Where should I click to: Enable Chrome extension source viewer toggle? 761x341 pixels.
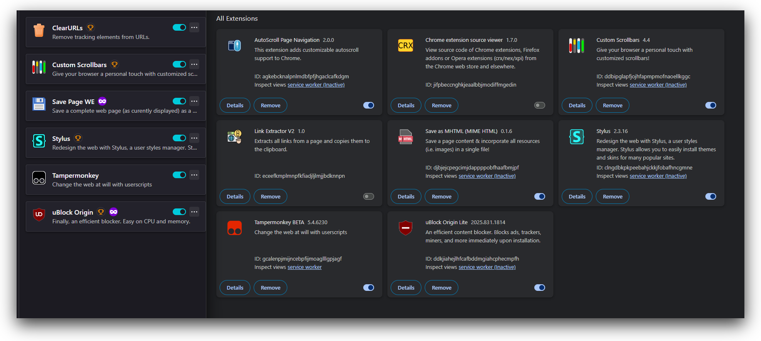[540, 105]
